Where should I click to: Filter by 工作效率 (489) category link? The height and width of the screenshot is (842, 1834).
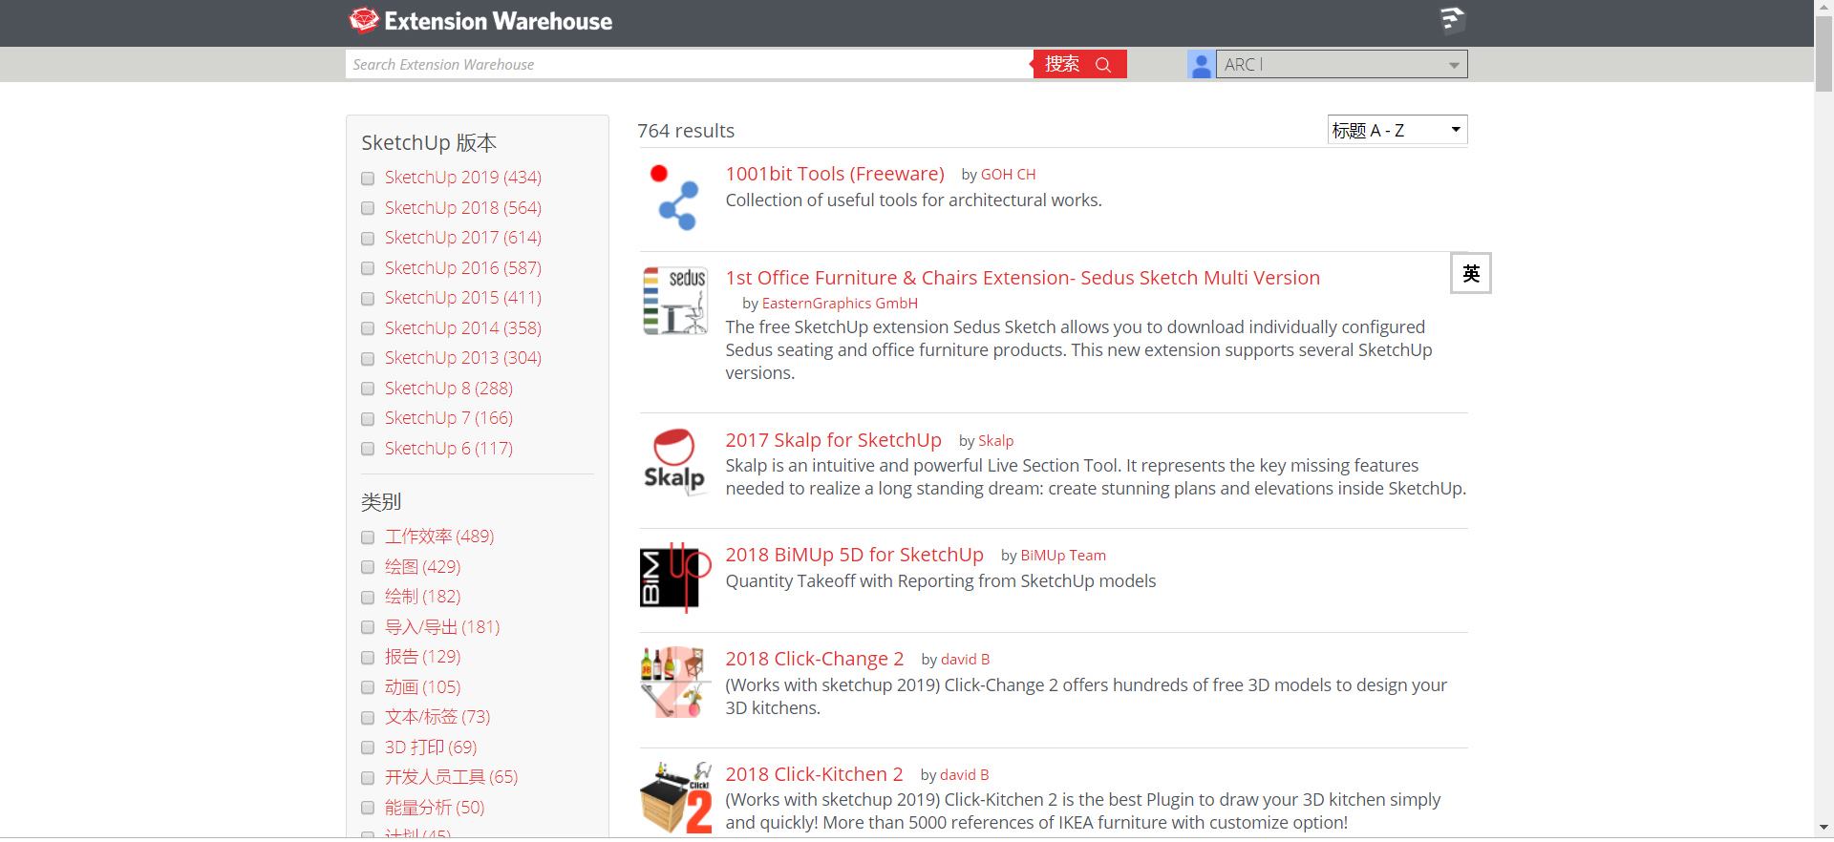coord(439,537)
